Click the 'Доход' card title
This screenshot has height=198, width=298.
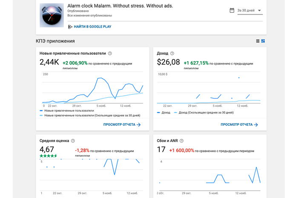pyautogui.click(x=163, y=54)
